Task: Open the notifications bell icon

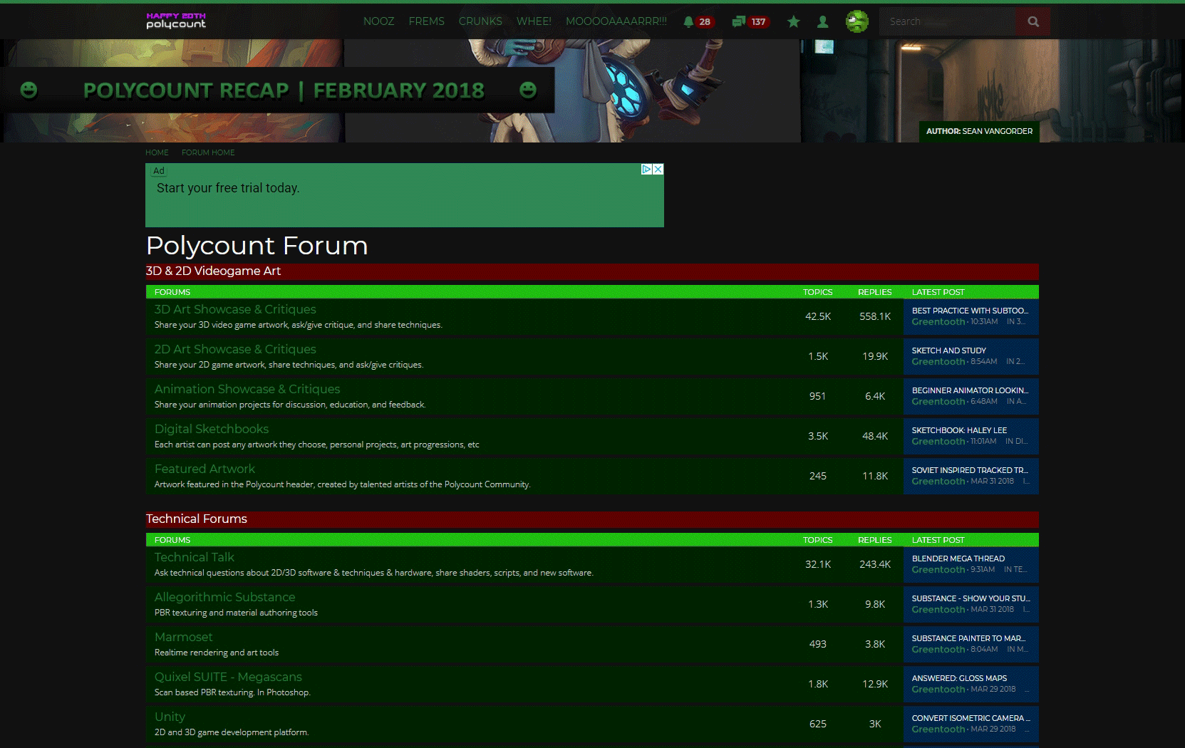Action: (688, 21)
